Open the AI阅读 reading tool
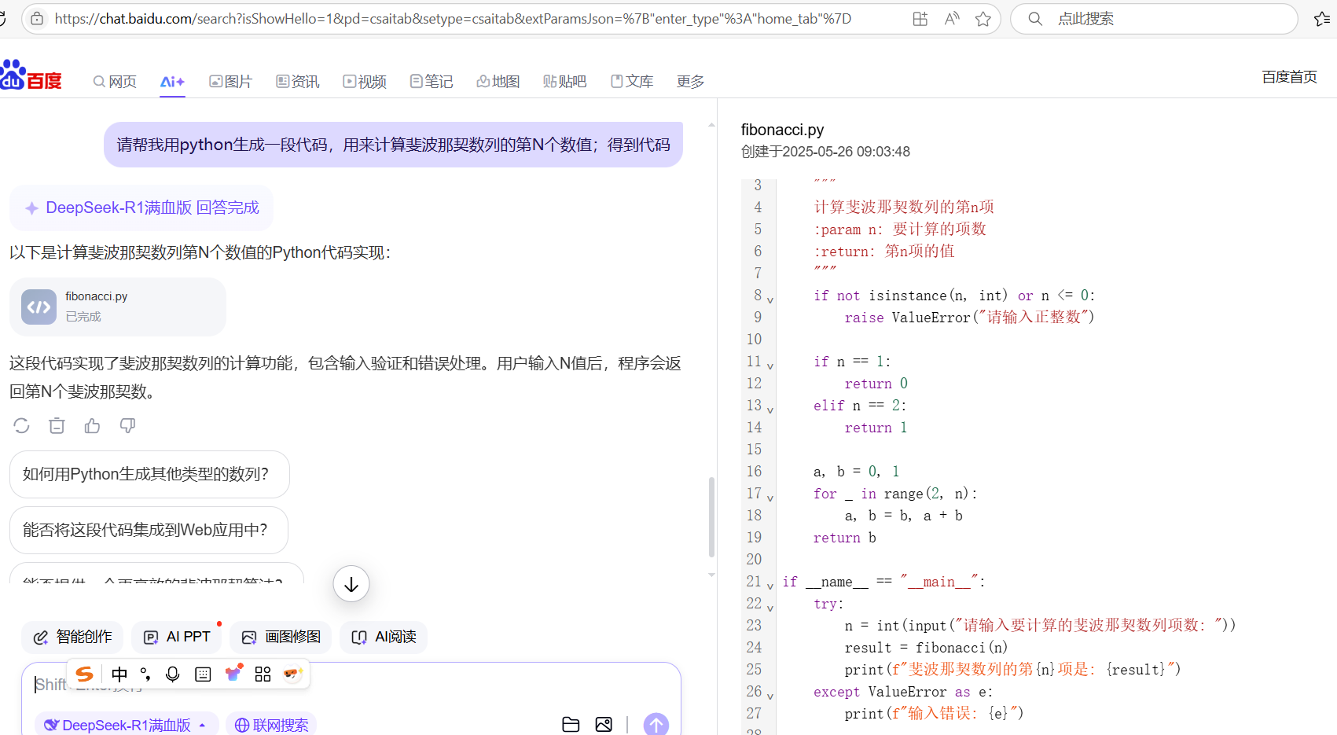This screenshot has height=735, width=1337. coord(383,637)
